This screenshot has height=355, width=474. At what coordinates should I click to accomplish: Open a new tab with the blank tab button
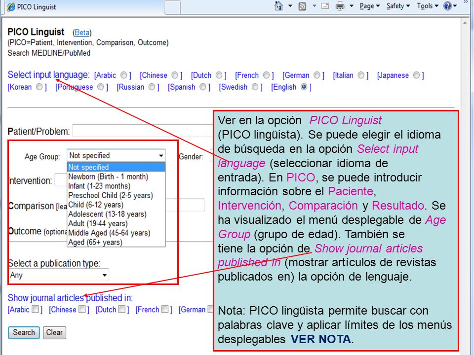(173, 7)
